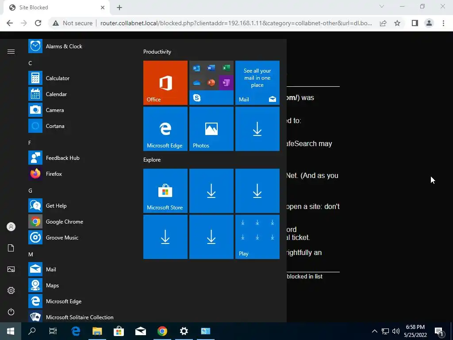Click the Play folder tile

[257, 237]
